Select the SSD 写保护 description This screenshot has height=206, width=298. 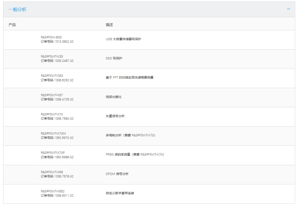point(114,58)
